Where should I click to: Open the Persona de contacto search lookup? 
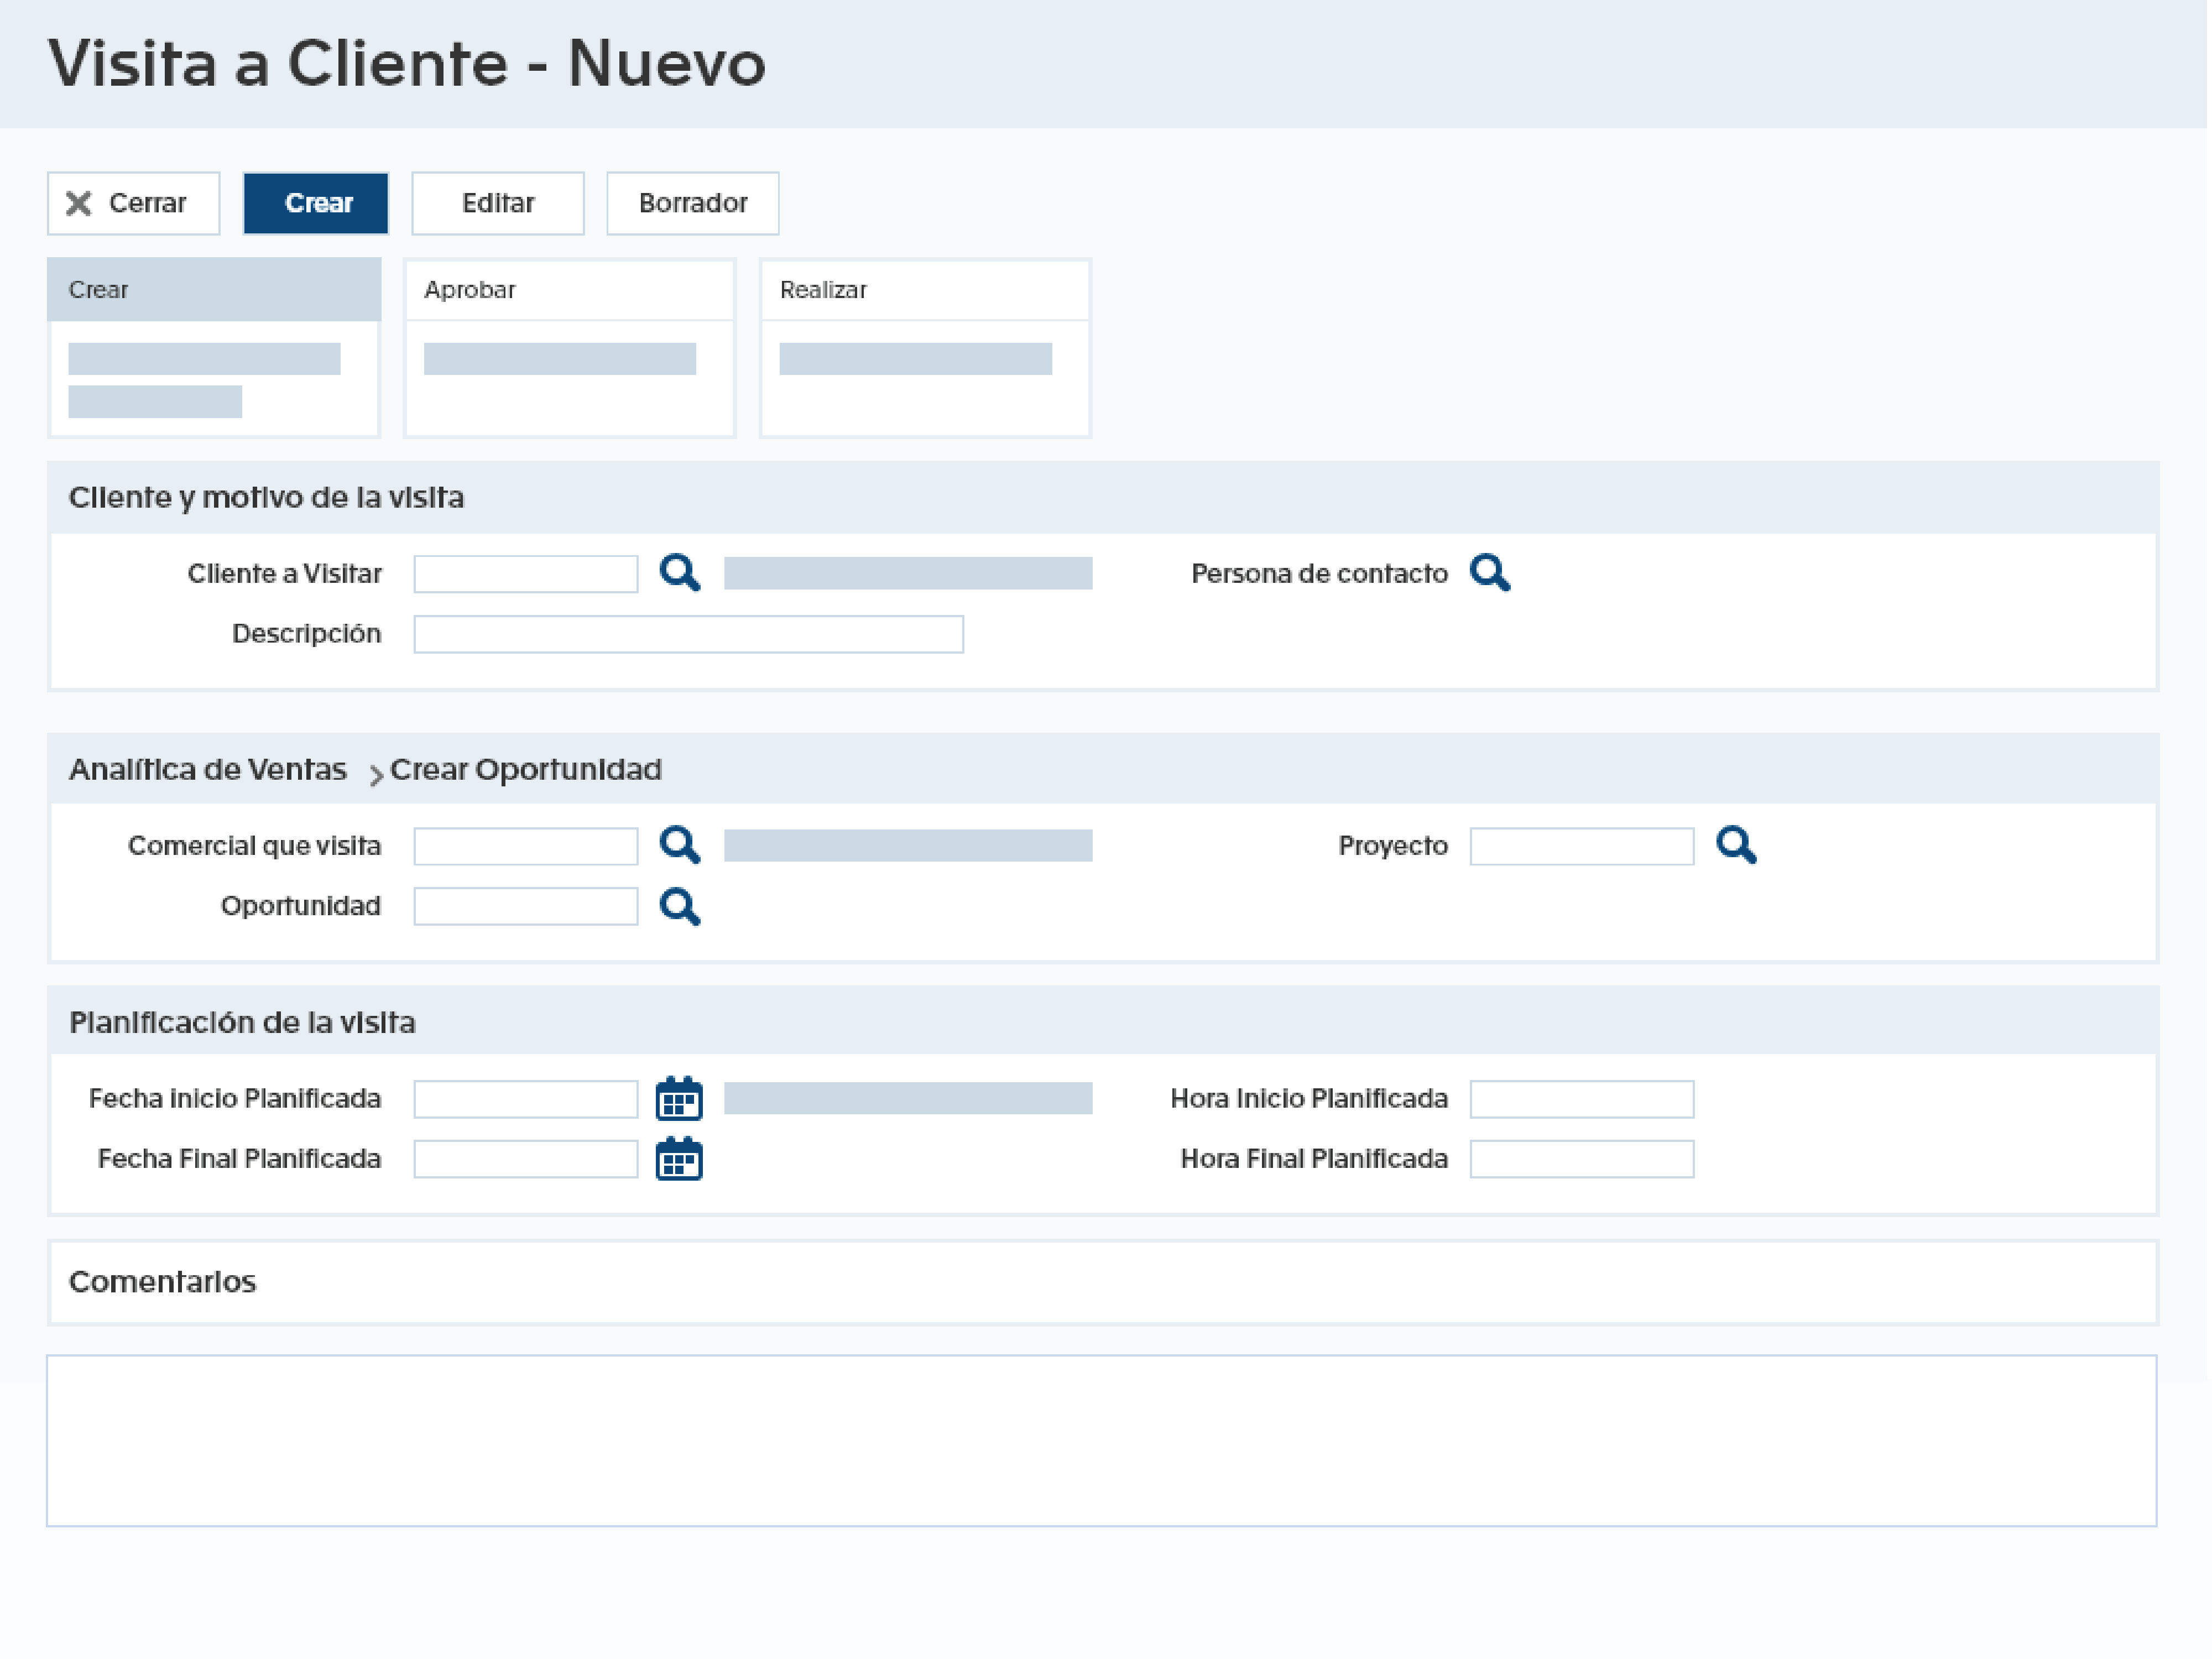1491,573
